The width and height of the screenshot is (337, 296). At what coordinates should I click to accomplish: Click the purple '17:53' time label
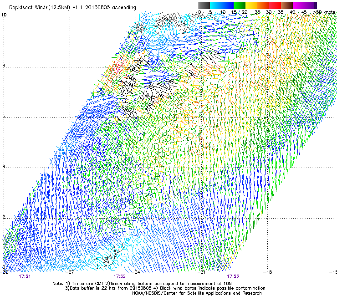click(233, 276)
